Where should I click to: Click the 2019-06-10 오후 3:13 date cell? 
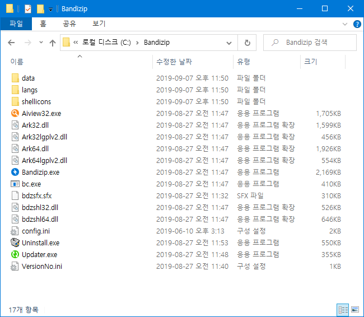click(190, 231)
